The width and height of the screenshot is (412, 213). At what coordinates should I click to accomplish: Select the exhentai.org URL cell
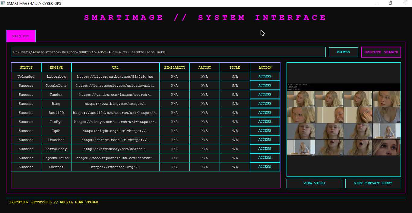click(116, 167)
